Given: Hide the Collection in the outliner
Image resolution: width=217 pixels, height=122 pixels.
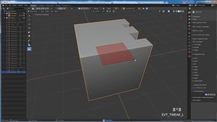Looking at the screenshot, I should tap(24, 14).
